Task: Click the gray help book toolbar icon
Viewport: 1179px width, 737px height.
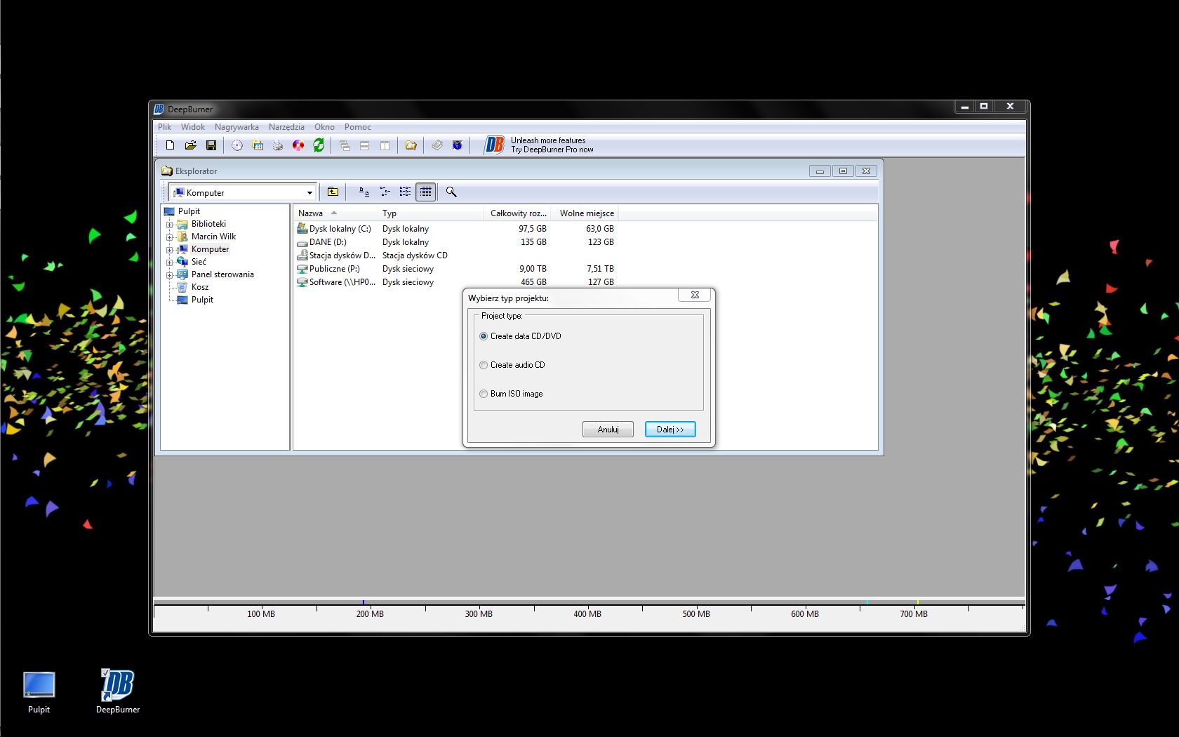Action: [437, 145]
